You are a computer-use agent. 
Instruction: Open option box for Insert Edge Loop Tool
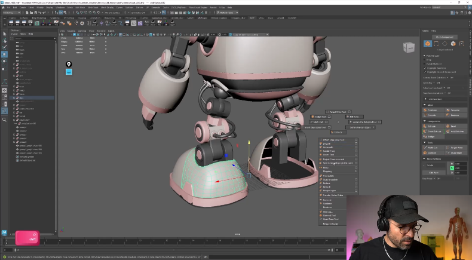329,127
